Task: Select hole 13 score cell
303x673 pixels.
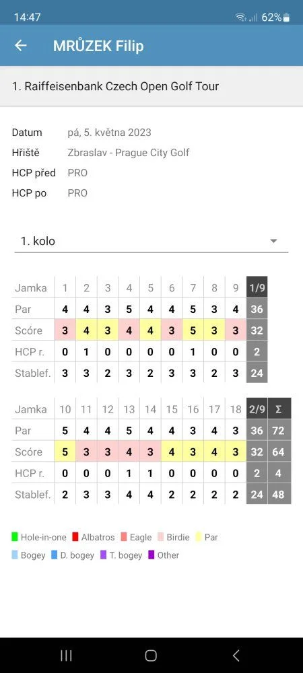Action: 129,452
